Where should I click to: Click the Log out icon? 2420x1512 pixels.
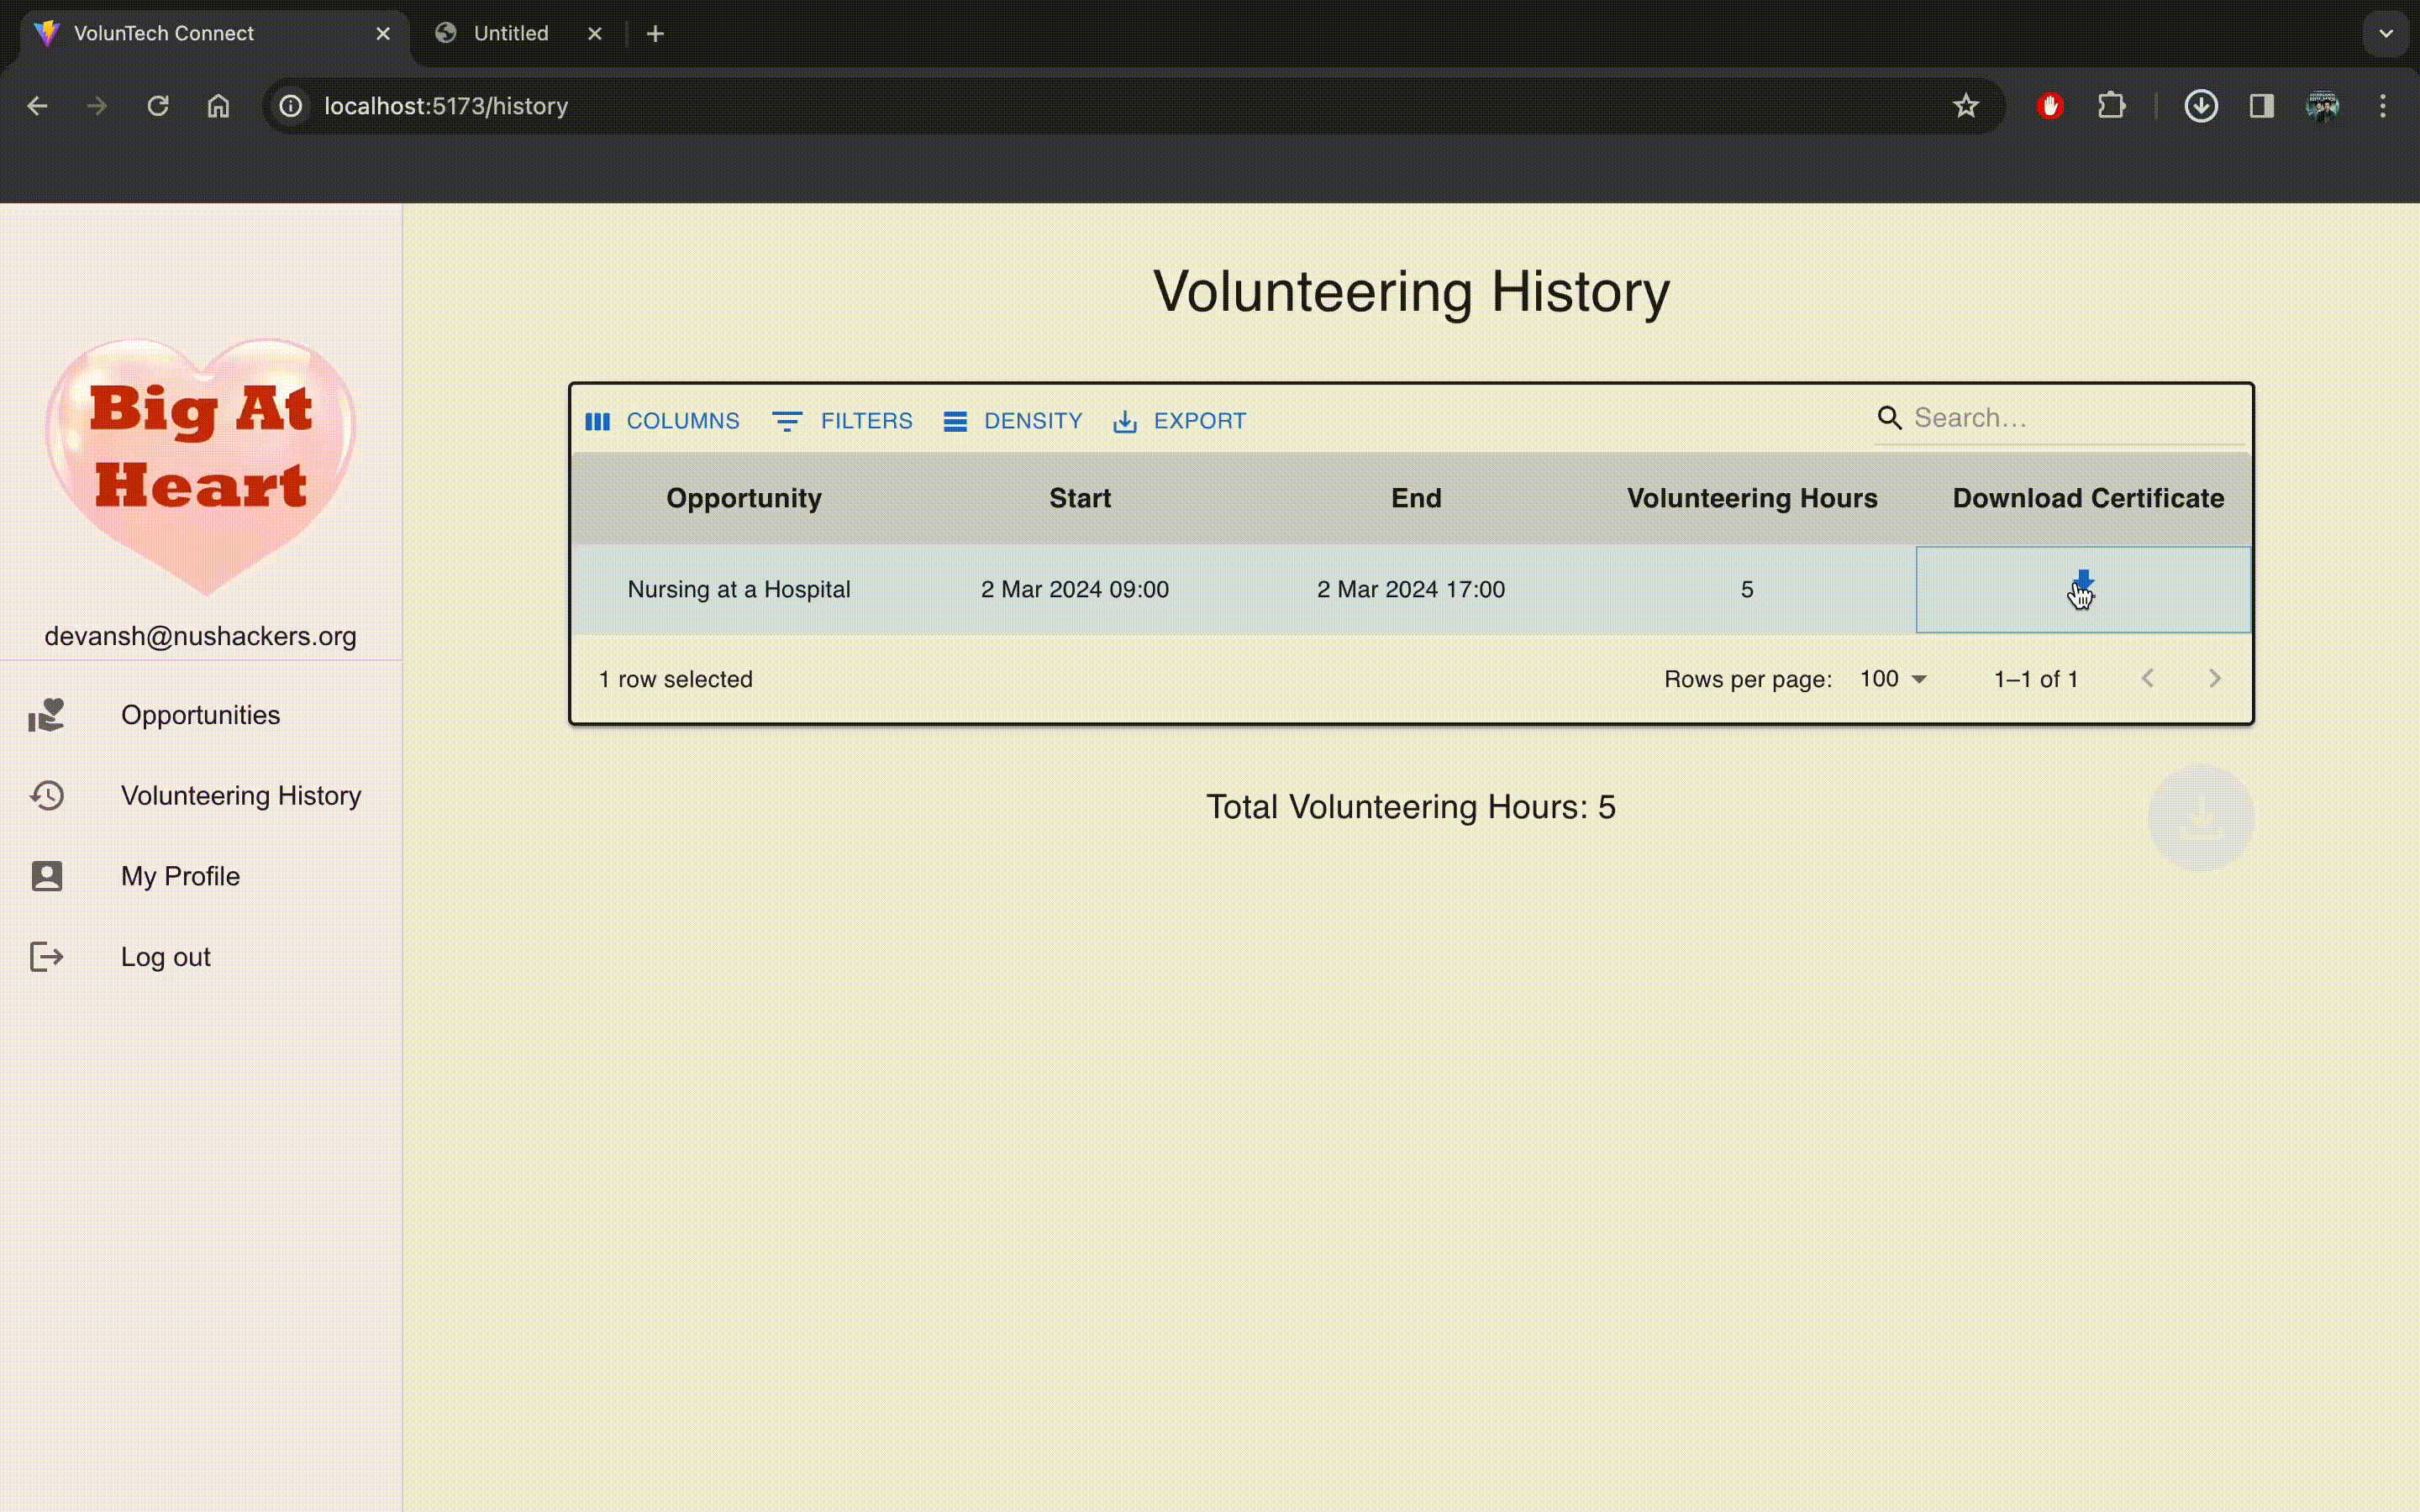pyautogui.click(x=46, y=957)
